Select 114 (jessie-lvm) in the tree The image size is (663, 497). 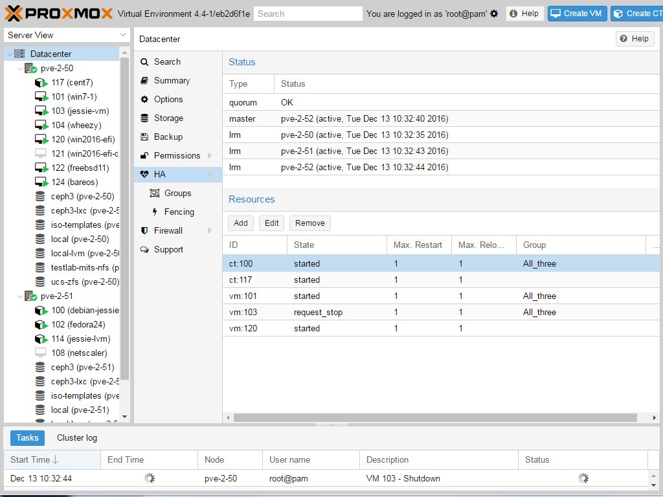coord(62,338)
